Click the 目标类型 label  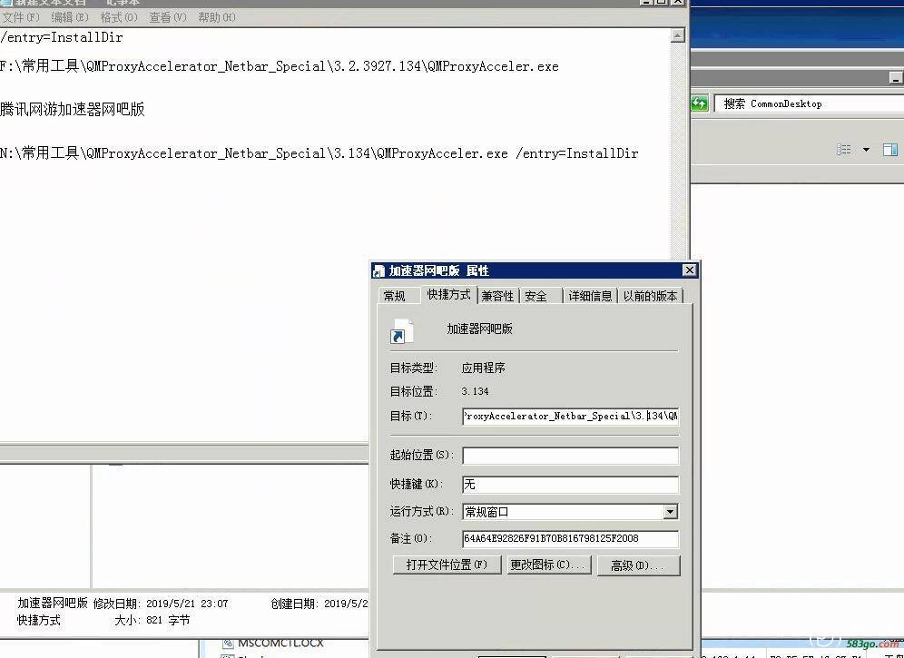coord(413,368)
